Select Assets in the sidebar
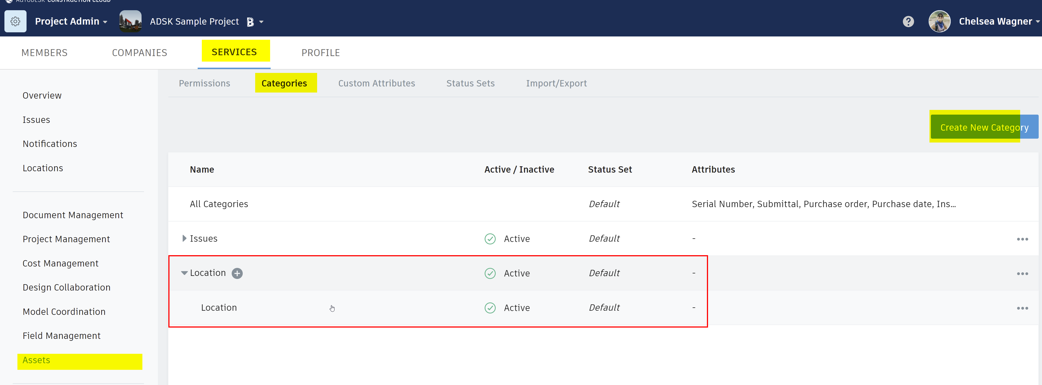Screen dimensions: 1042x385 (36, 360)
